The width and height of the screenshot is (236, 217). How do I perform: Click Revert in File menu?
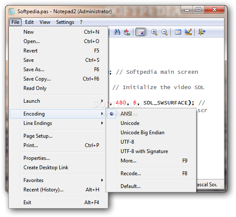click(59, 51)
